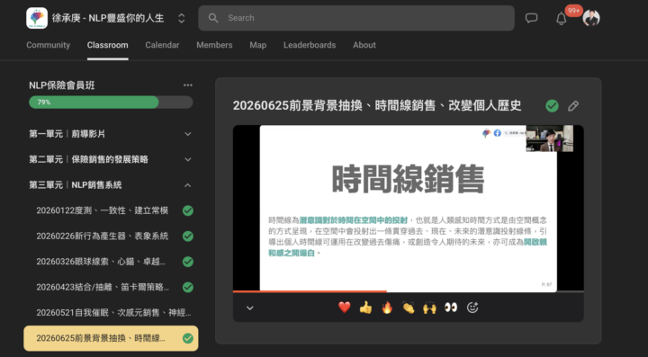
Task: Toggle completion check for 20260122 lesson
Action: pyautogui.click(x=188, y=211)
